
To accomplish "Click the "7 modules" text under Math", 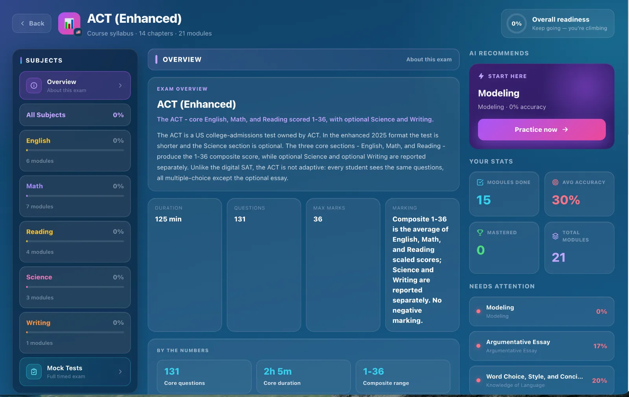I will coord(40,206).
